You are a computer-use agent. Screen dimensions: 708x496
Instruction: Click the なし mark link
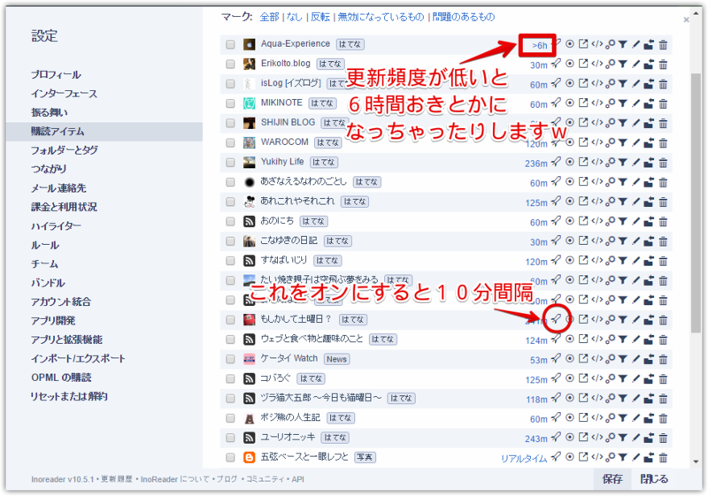point(294,17)
